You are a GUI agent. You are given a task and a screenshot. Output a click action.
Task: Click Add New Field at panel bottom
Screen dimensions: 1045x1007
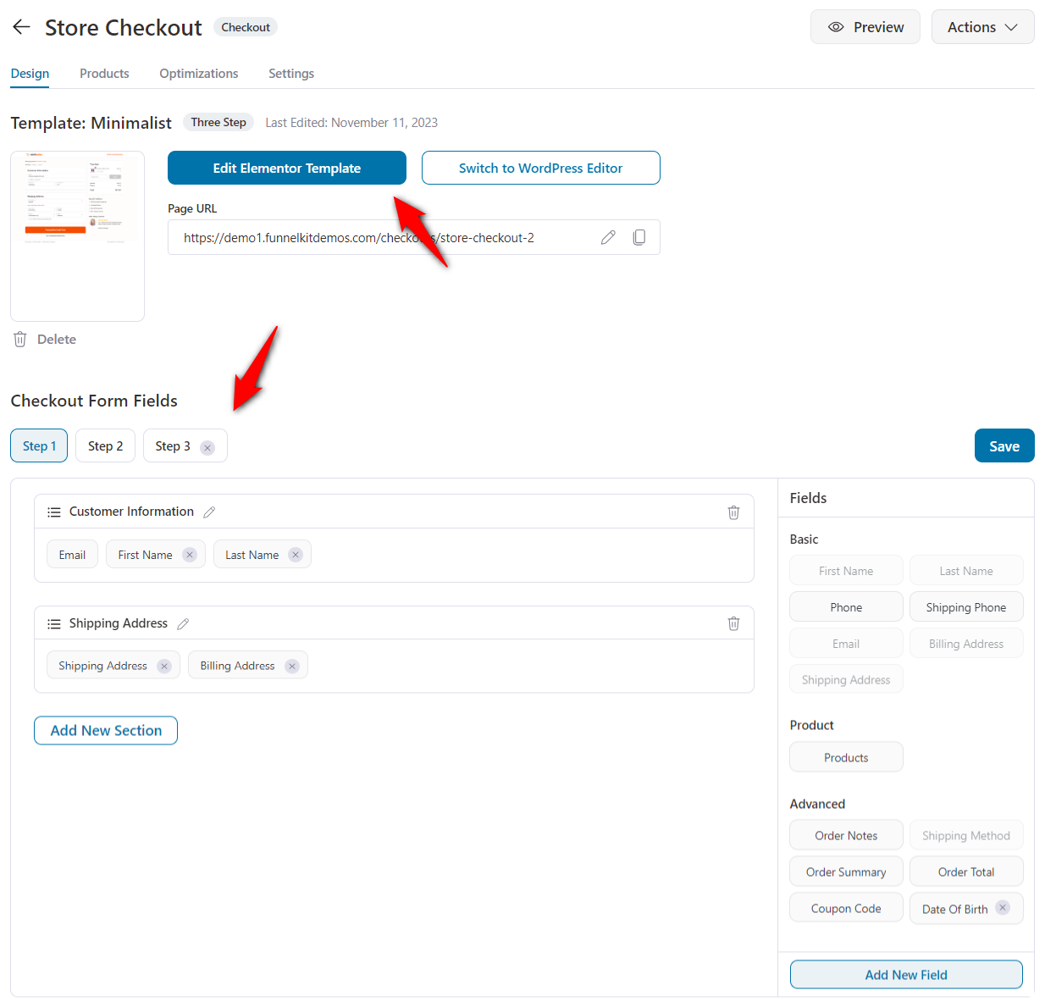point(905,974)
